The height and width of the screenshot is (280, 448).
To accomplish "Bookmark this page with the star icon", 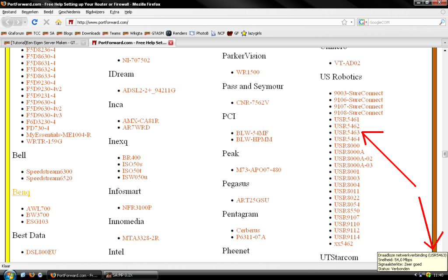I will [344, 22].
